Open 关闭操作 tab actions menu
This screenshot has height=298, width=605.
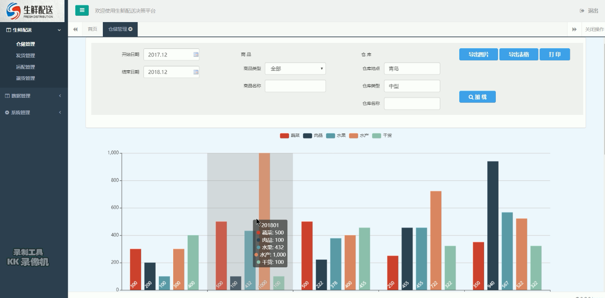[594, 29]
